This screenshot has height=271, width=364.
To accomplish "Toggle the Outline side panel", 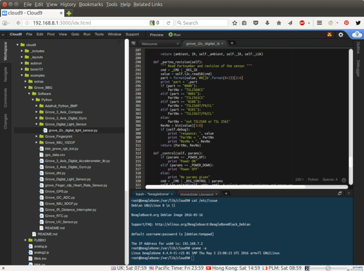I will click(x=358, y=47).
